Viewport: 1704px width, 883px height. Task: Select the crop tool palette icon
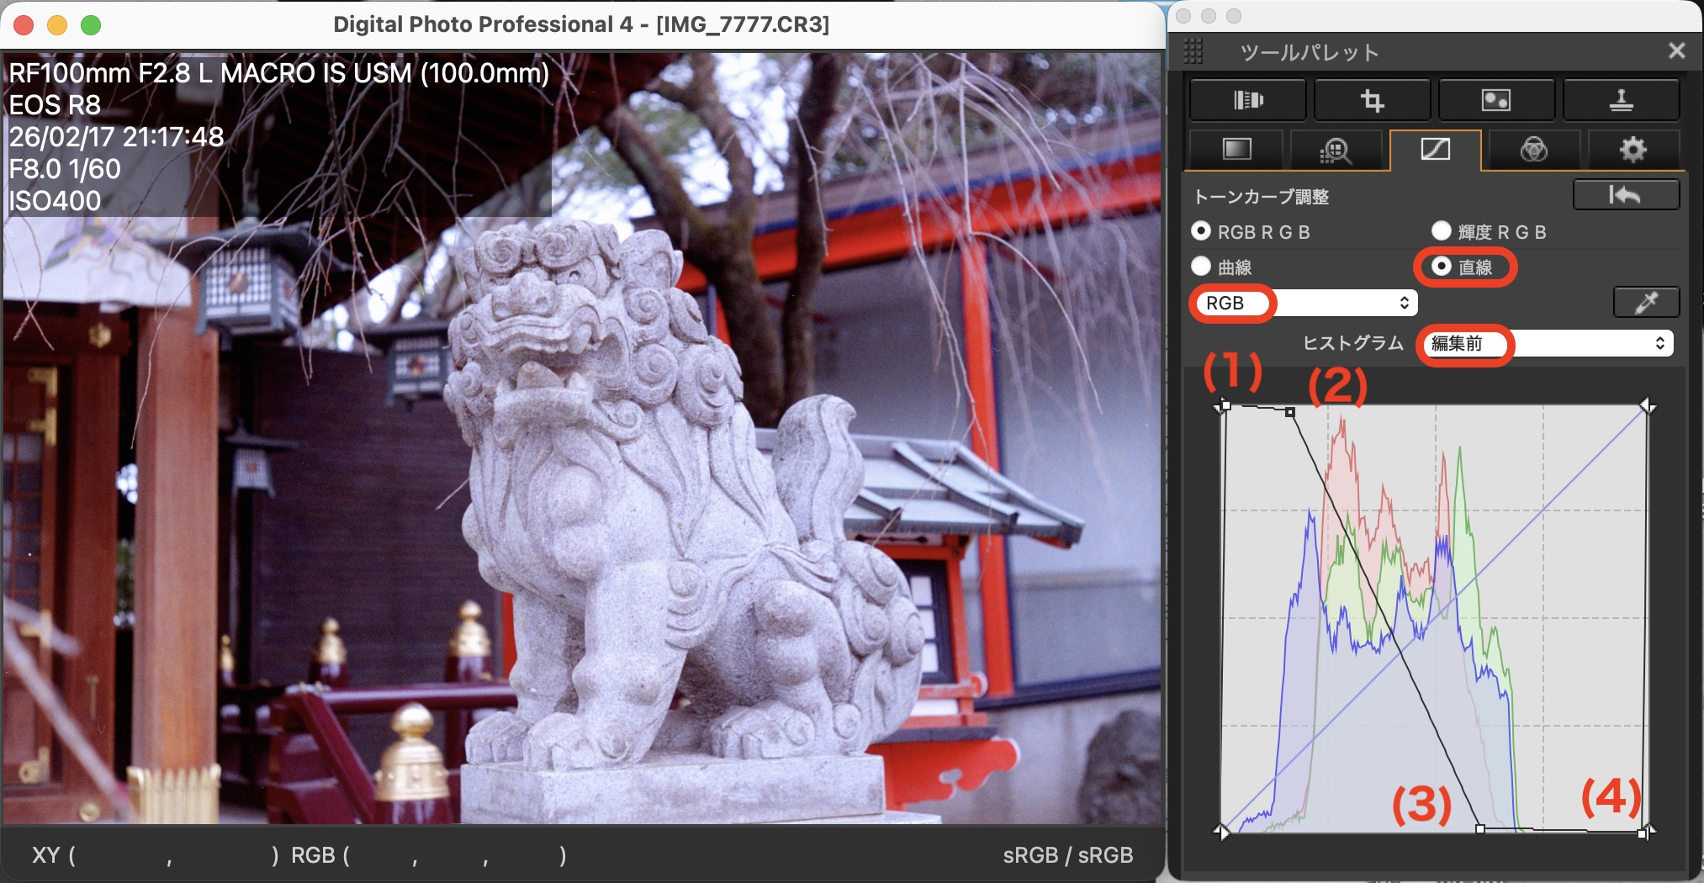(1372, 101)
